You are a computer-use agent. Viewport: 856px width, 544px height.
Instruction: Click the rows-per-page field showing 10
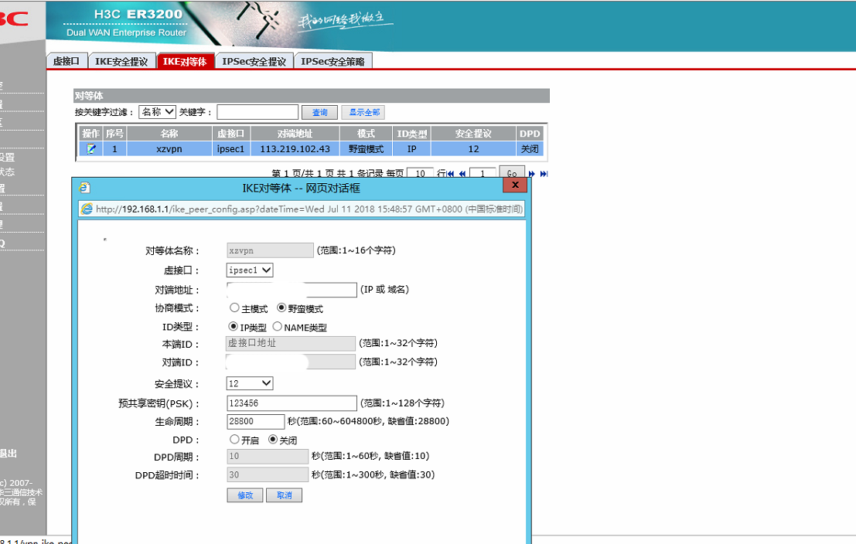(x=421, y=174)
